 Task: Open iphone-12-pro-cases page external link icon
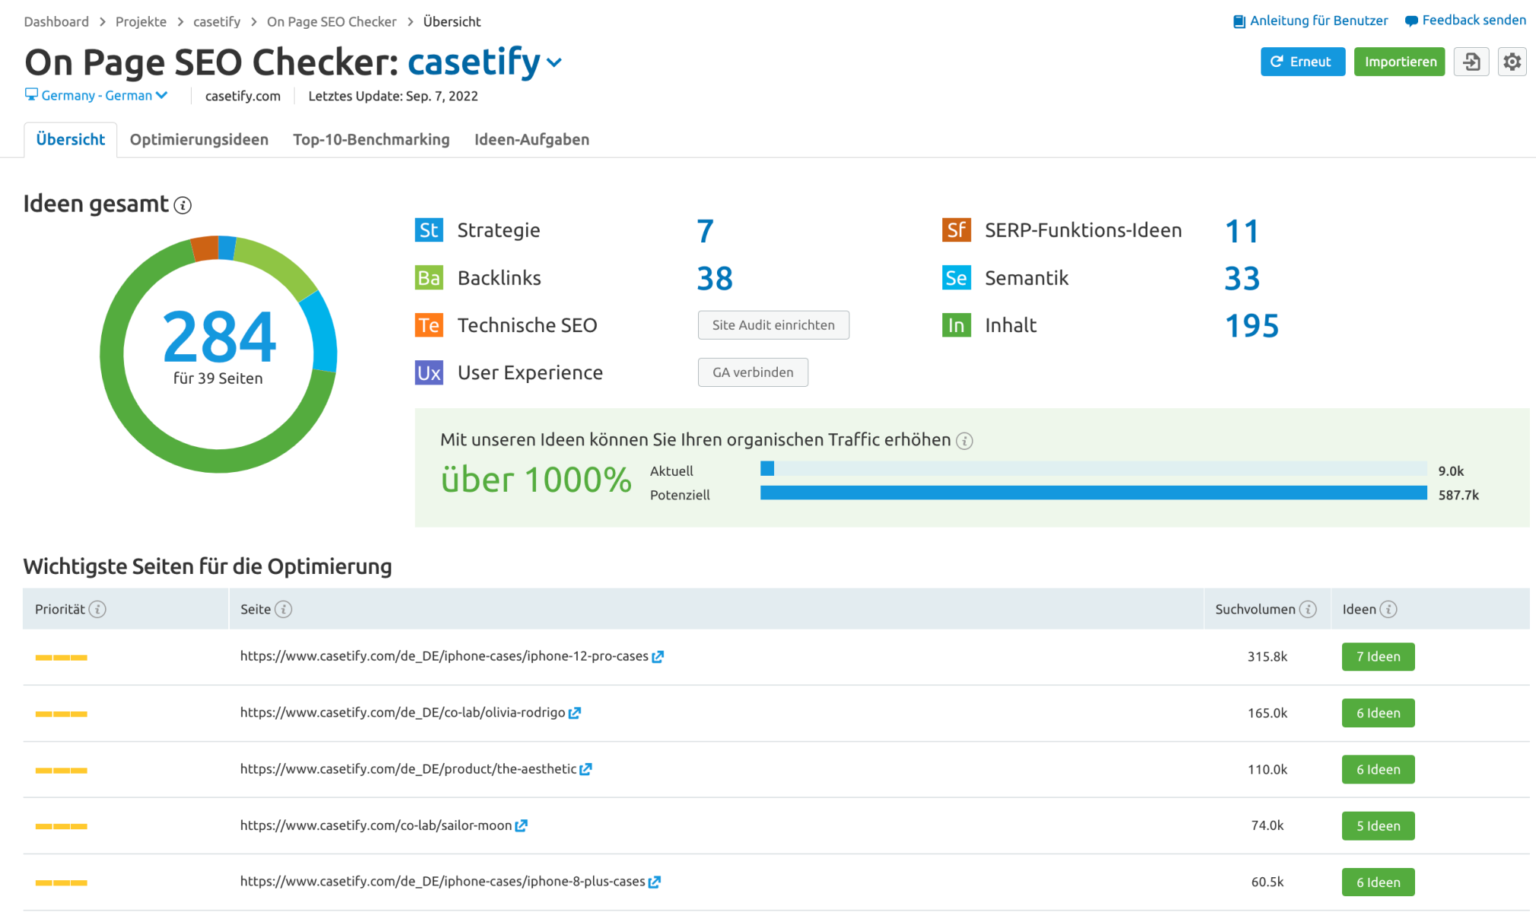pos(658,657)
